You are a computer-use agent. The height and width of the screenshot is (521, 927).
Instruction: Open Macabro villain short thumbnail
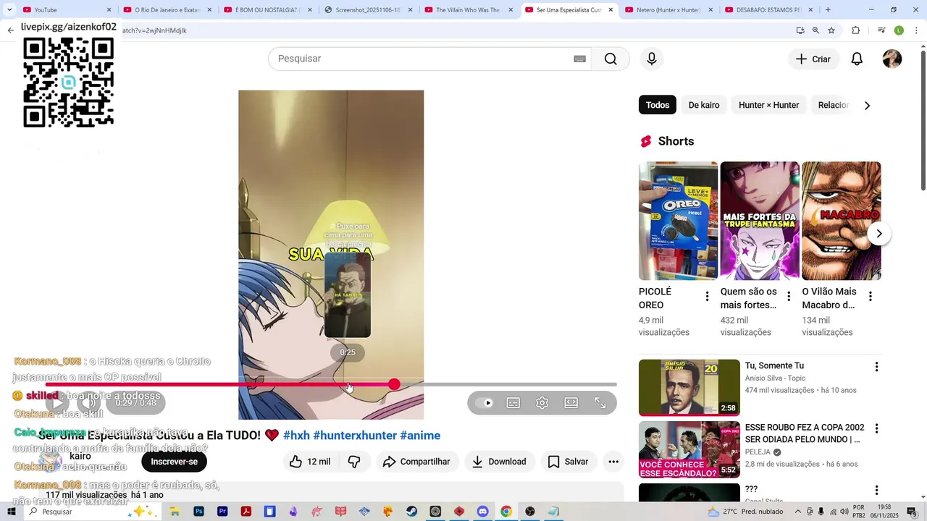[842, 221]
